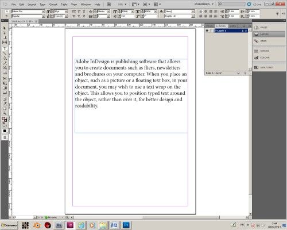Select the Gradient Feather tool
The height and width of the screenshot is (230, 287).
pyautogui.click(x=5, y=93)
